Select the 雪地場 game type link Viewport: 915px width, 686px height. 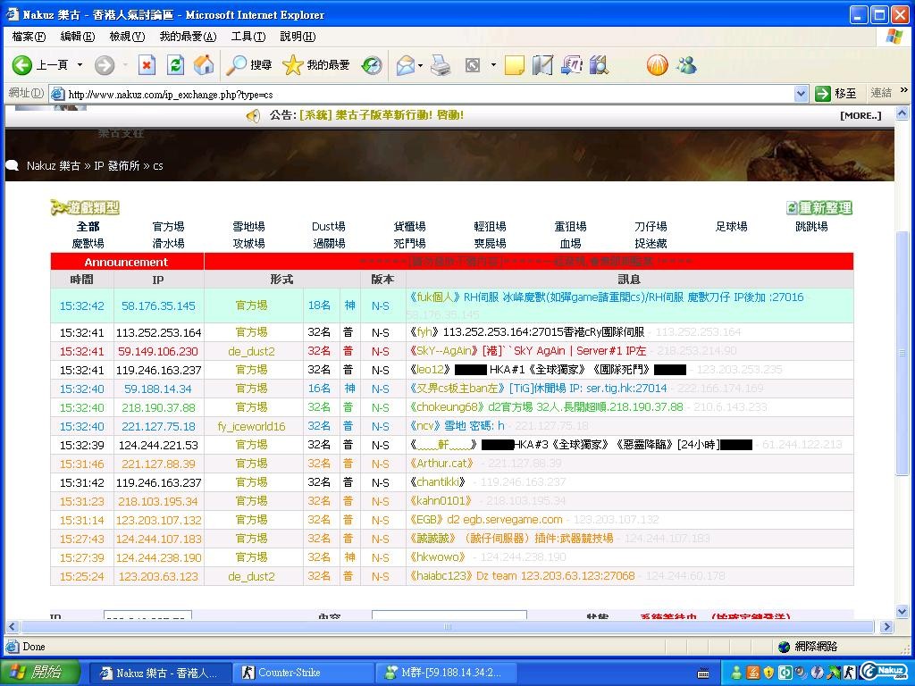[248, 227]
